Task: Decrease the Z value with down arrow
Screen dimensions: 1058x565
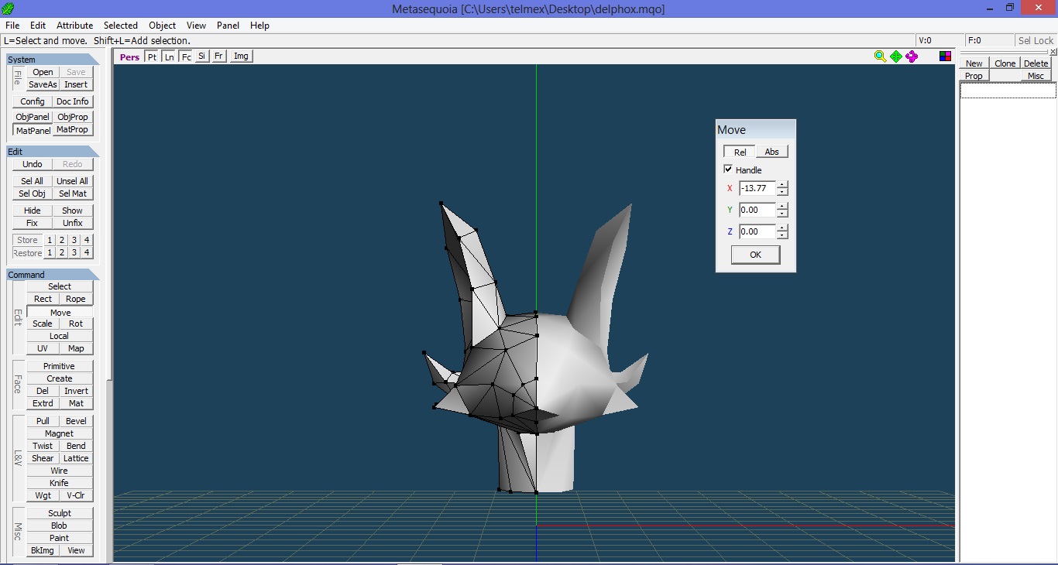Action: (782, 235)
